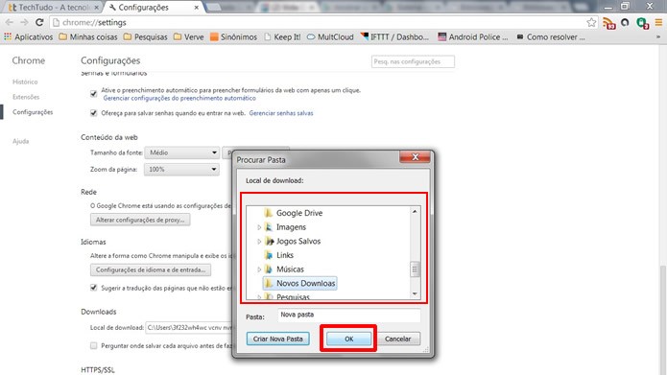The width and height of the screenshot is (667, 375).
Task: Open Configurações de idioma e de entrada
Action: (x=151, y=270)
